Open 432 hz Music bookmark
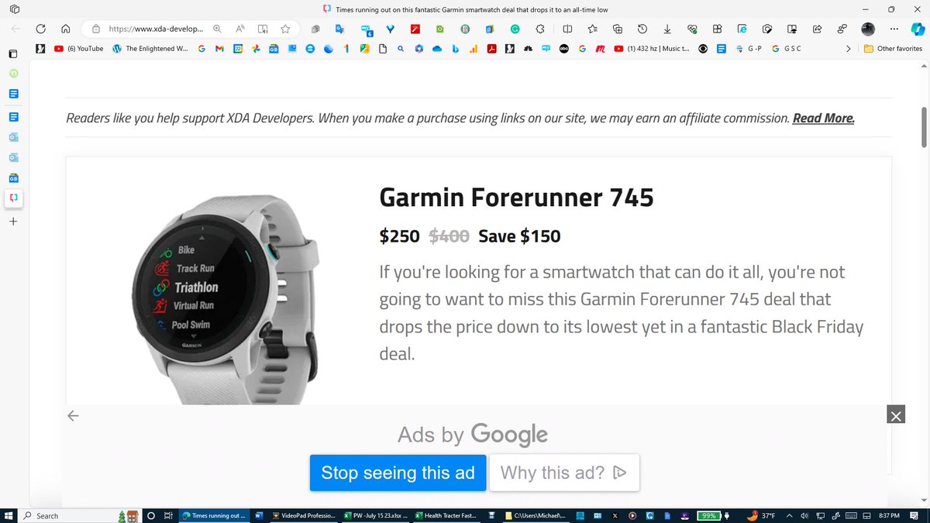Screen dimensions: 930x523 (651, 49)
